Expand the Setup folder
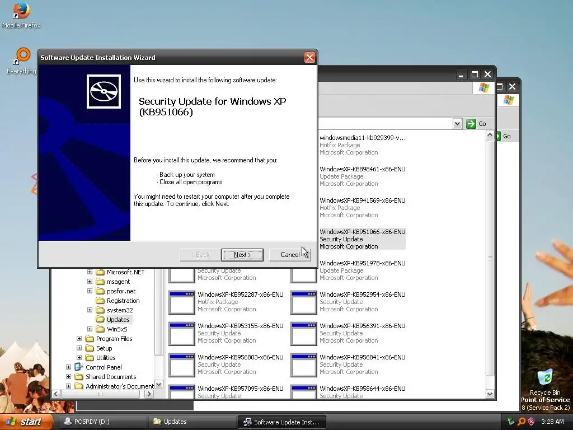 (x=79, y=348)
